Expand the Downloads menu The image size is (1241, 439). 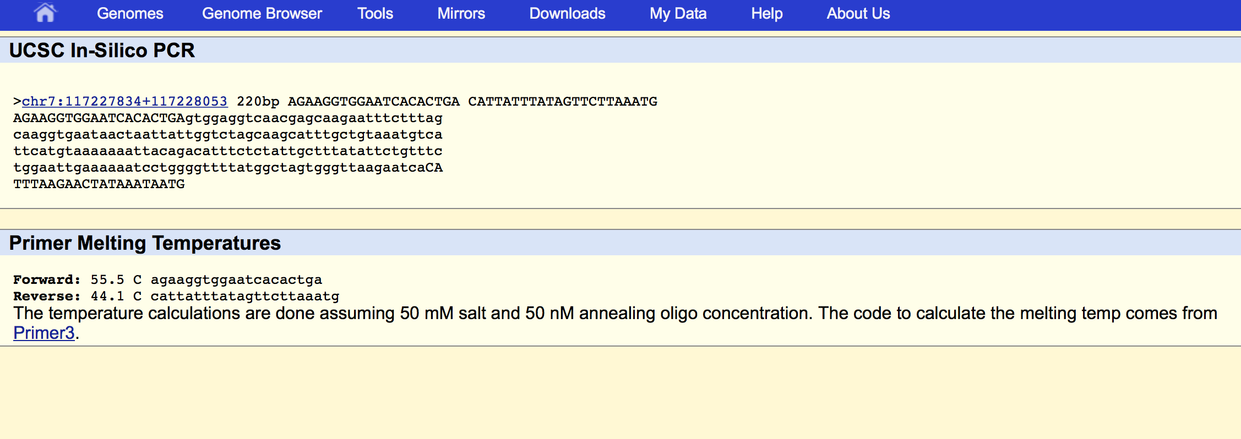coord(567,14)
